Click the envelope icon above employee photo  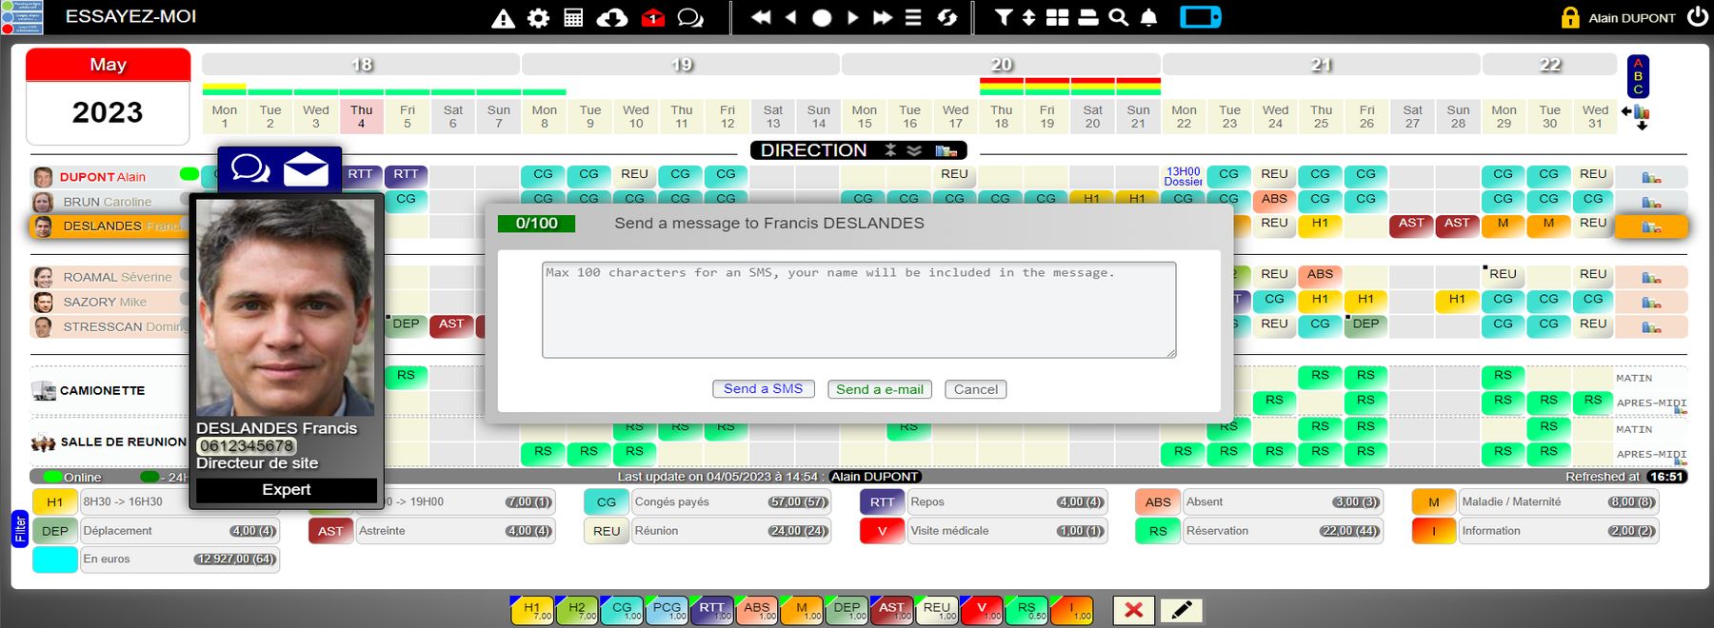[307, 169]
